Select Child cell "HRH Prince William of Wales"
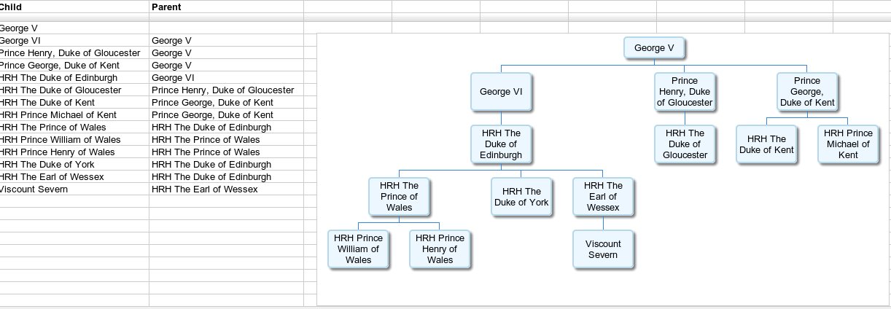The height and width of the screenshot is (309, 891). [74, 139]
